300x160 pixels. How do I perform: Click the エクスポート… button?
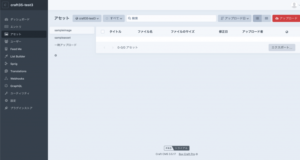282,47
